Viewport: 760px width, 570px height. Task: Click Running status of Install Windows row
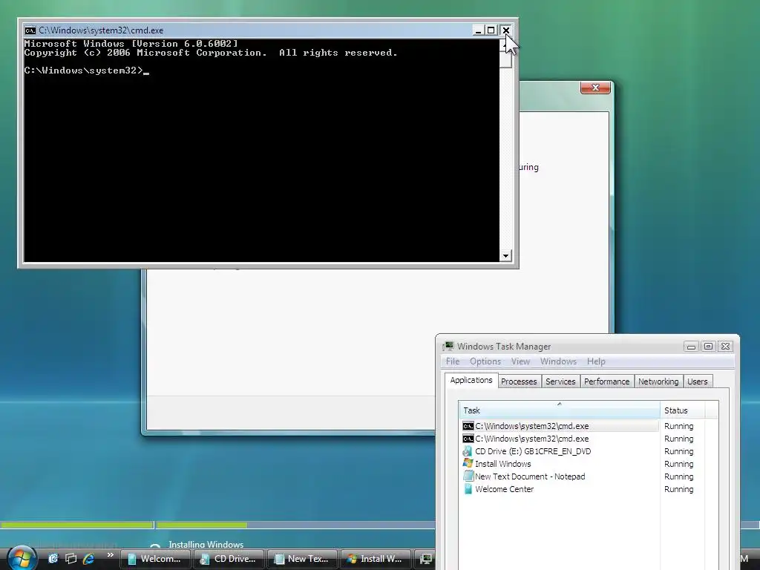click(678, 464)
